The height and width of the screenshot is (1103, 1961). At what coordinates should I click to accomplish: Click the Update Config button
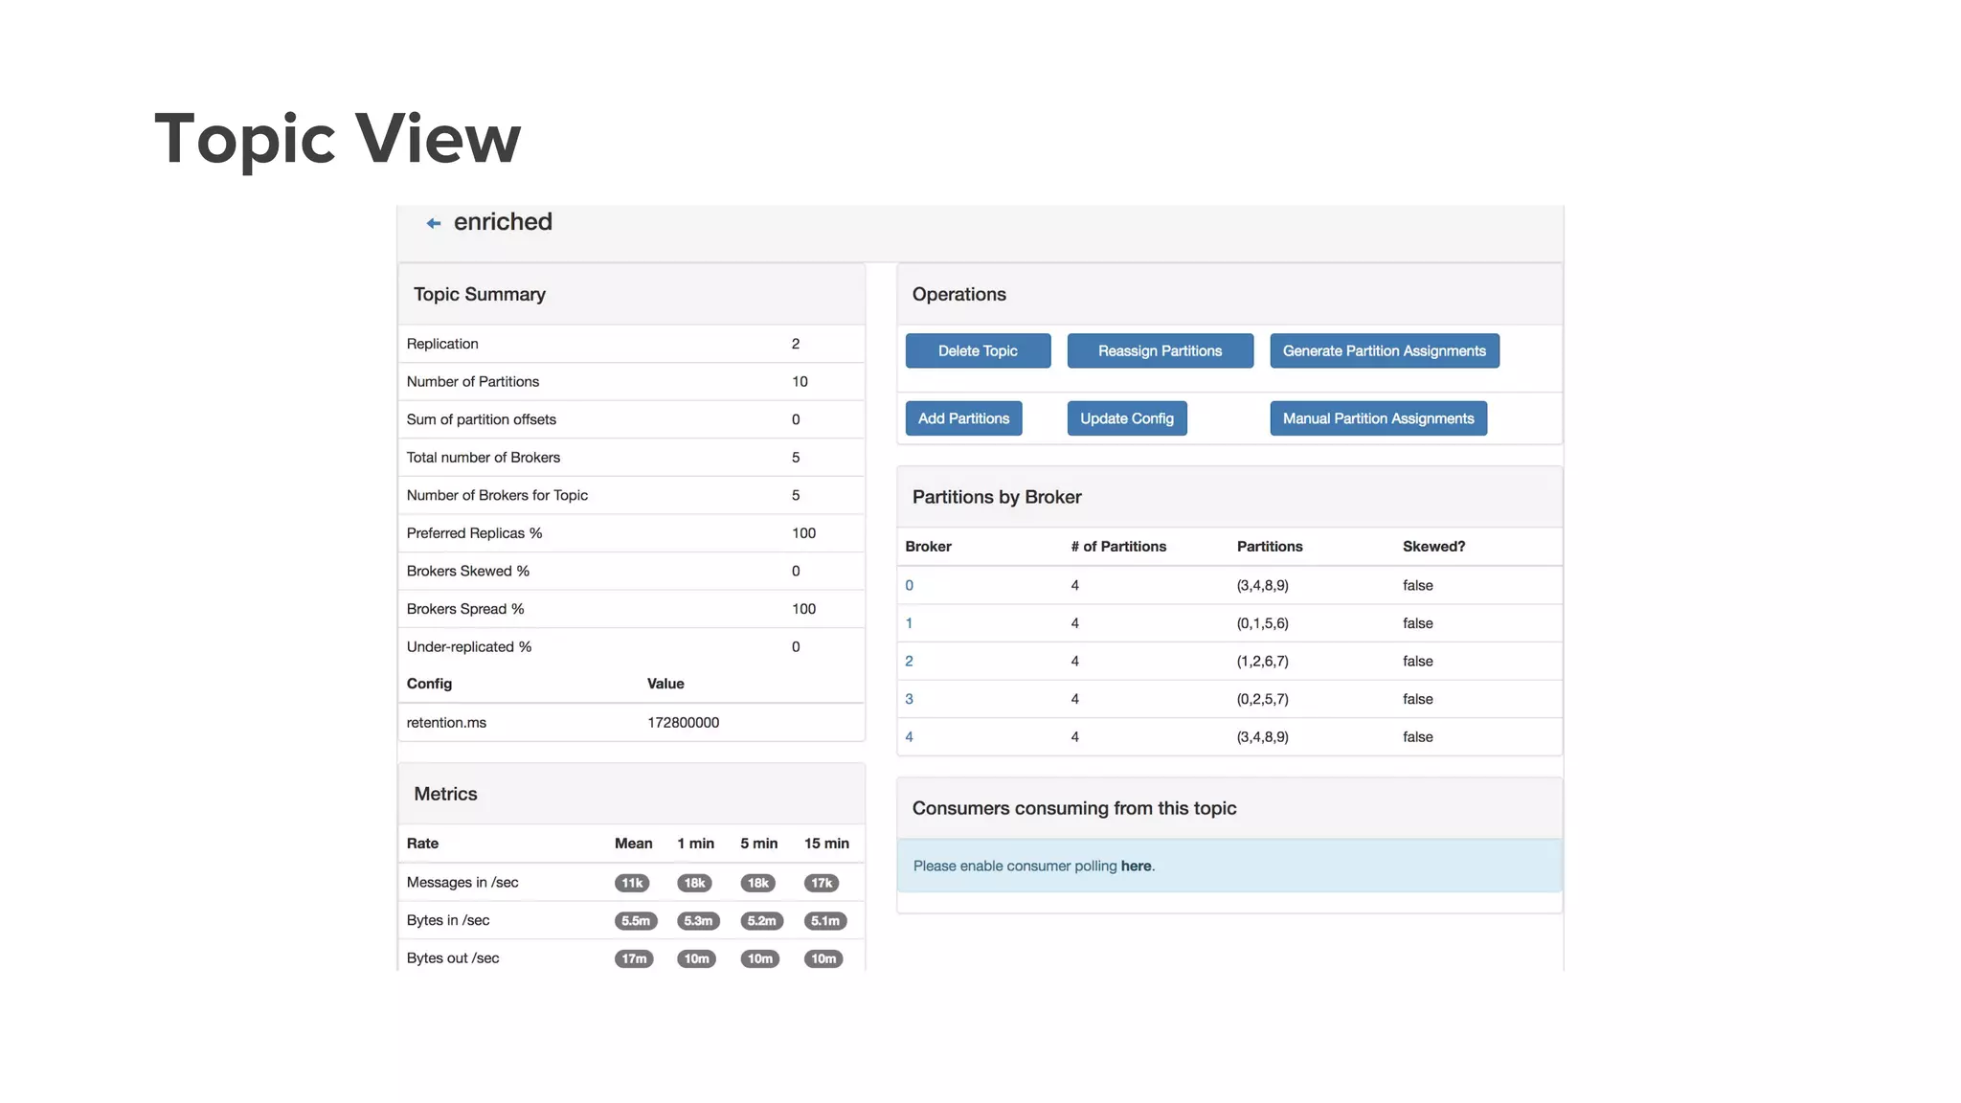(1126, 418)
